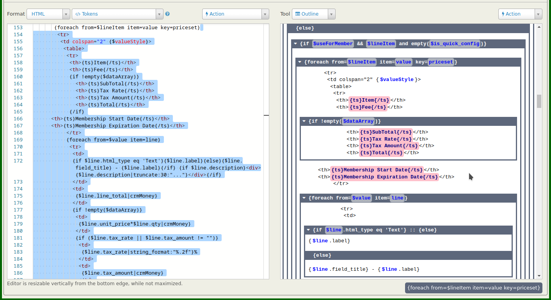Image resolution: width=551 pixels, height=300 pixels.
Task: Collapse the useForMember if block
Action: coord(296,44)
